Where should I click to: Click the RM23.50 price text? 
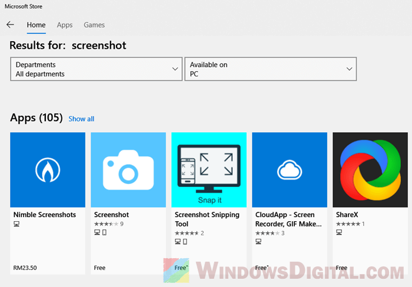[x=25, y=268]
